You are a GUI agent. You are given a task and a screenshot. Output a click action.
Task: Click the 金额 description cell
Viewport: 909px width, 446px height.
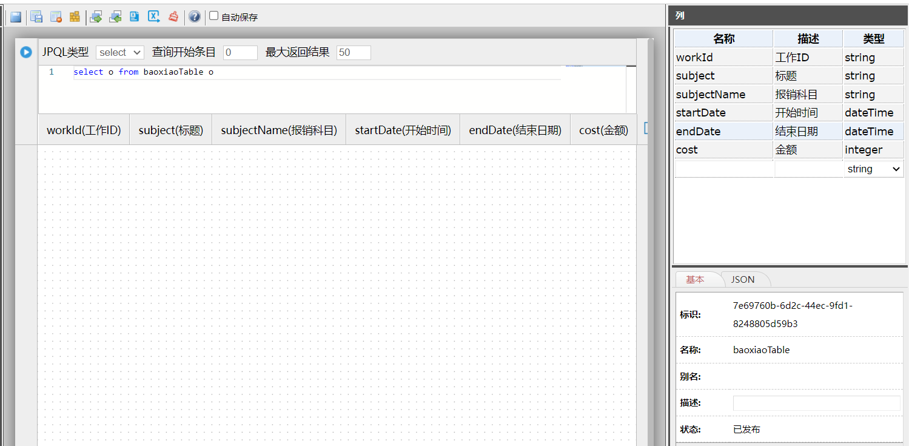(808, 150)
